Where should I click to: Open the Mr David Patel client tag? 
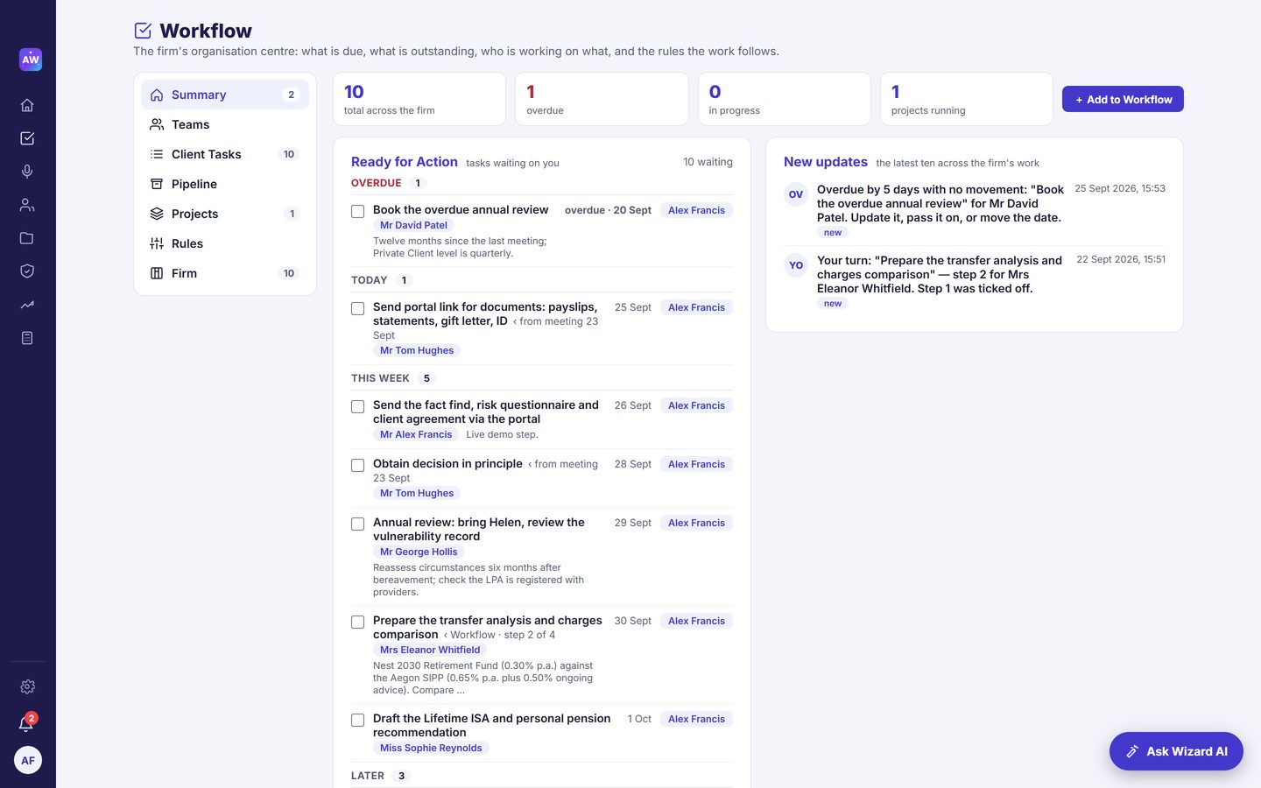coord(413,225)
